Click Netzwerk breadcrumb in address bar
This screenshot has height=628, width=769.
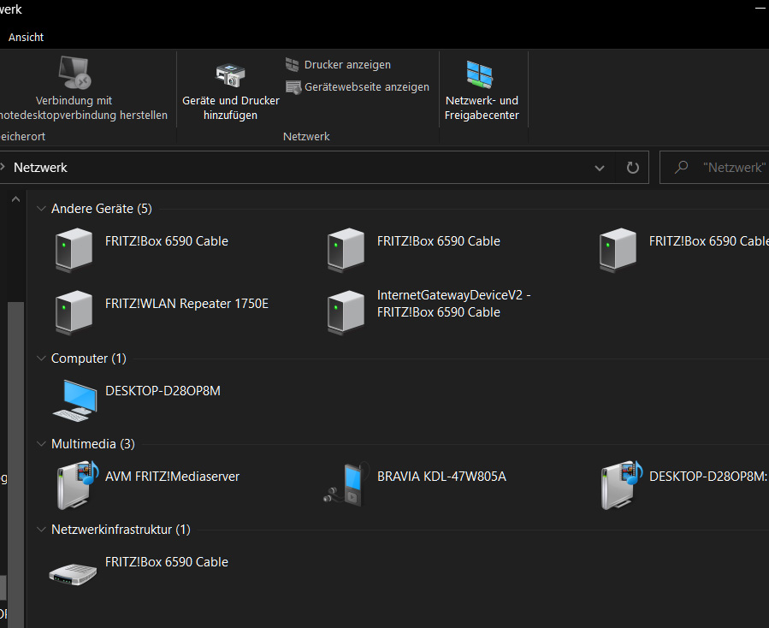point(40,168)
